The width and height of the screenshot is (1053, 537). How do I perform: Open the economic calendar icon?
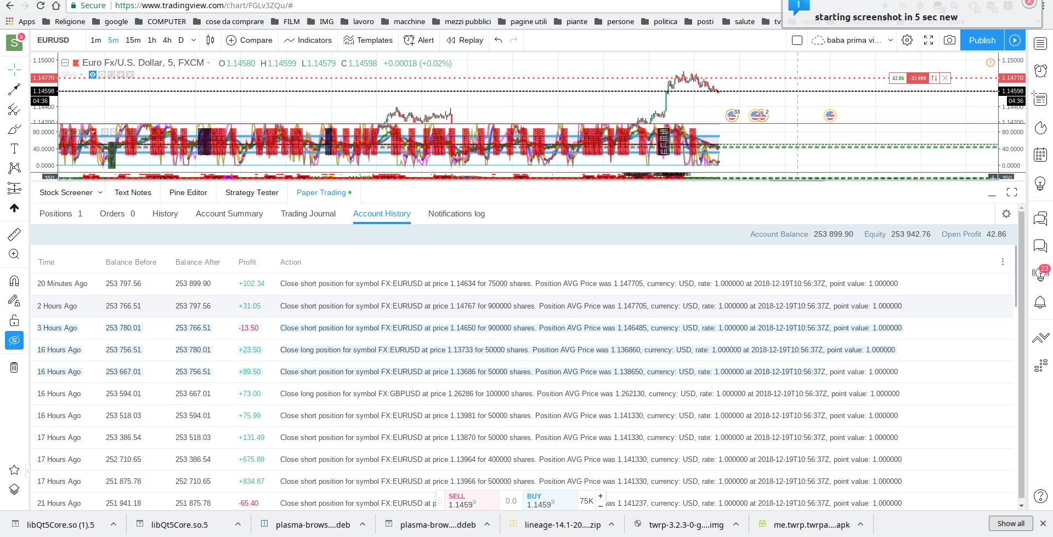point(1040,155)
